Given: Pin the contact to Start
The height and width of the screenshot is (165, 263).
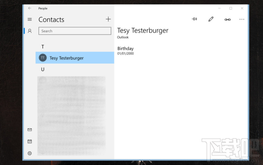Looking at the screenshot, I should [x=194, y=19].
